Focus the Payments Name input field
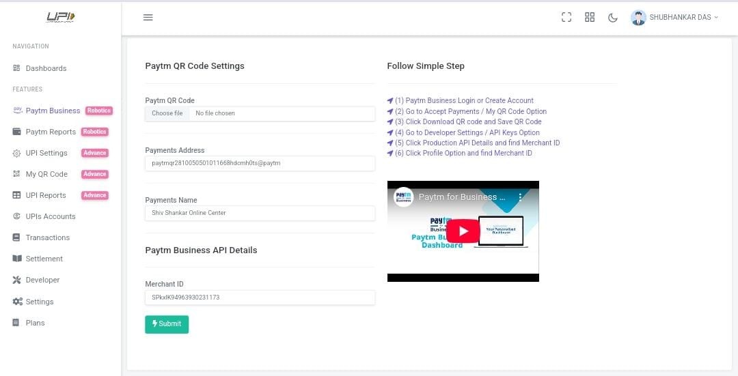Viewport: 738px width, 376px height. pyautogui.click(x=260, y=213)
